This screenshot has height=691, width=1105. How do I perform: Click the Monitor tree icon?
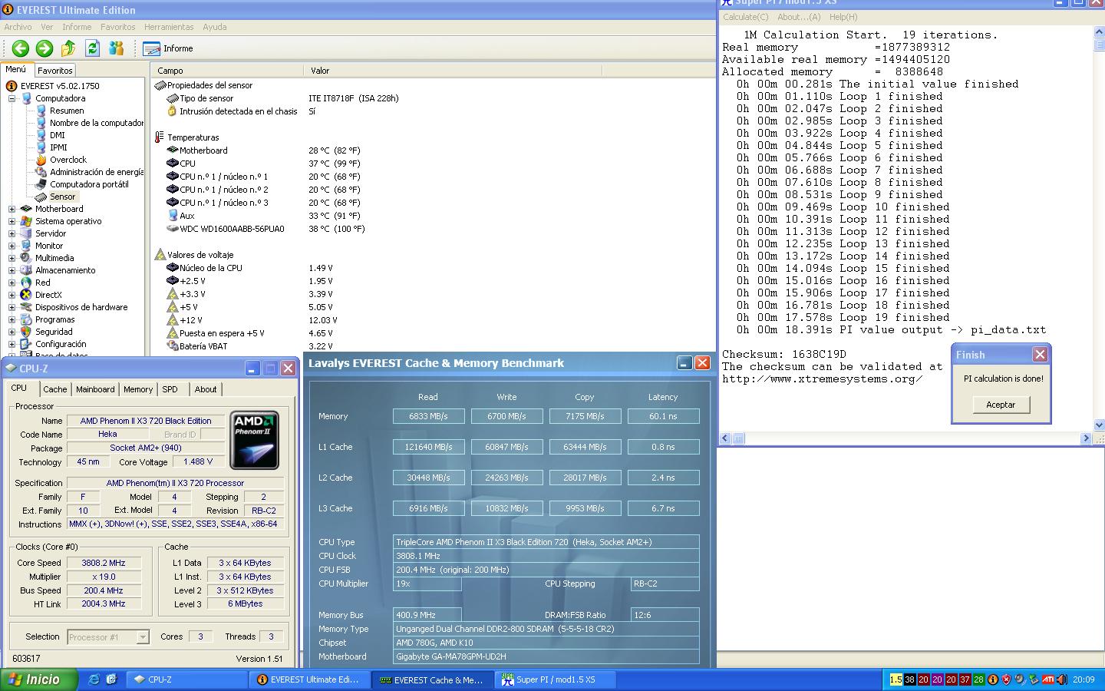[x=26, y=246]
